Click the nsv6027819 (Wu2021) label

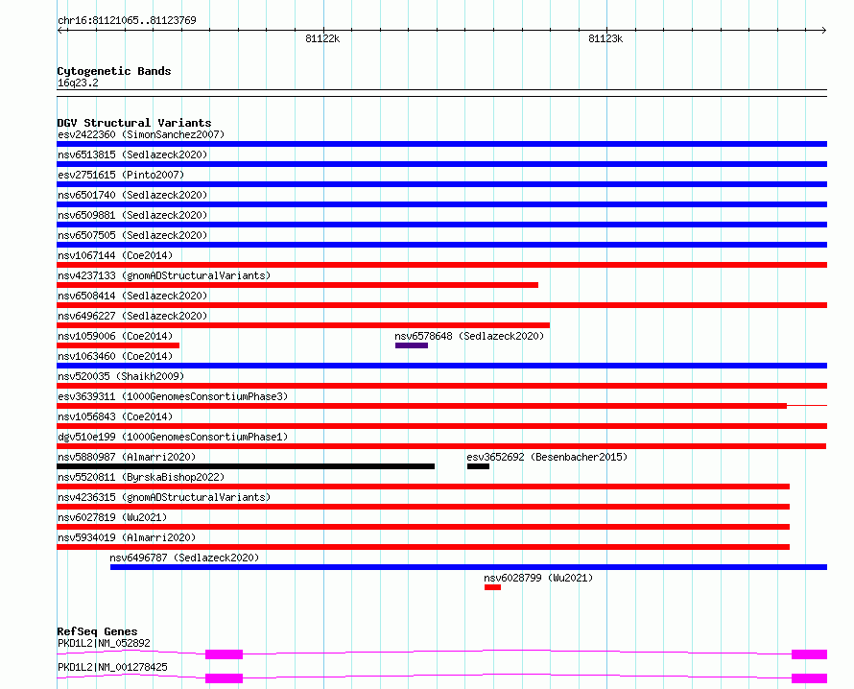[x=112, y=517]
